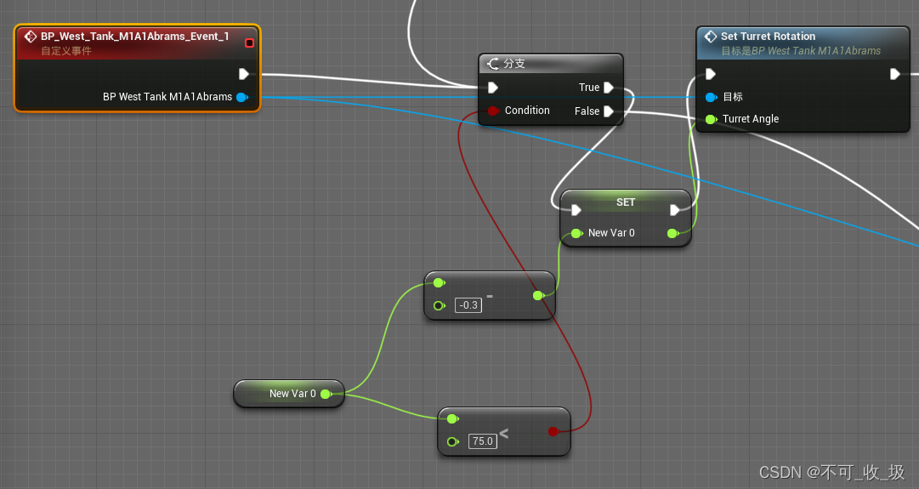Click the 目标是BP West Tank M1A1Abrams subtitle
This screenshot has height=489, width=919.
(x=801, y=51)
